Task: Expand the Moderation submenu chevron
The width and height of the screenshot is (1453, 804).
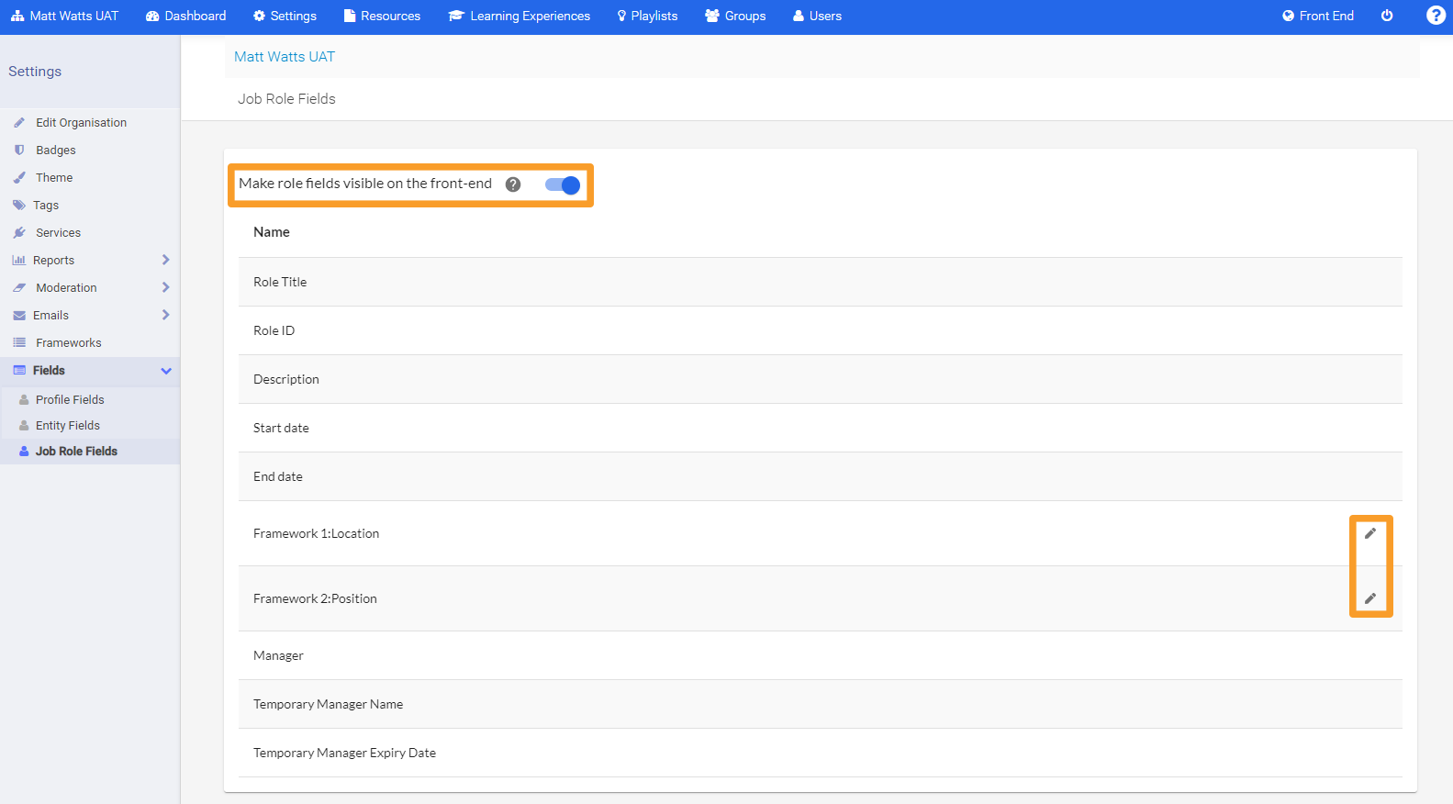Action: click(x=165, y=287)
